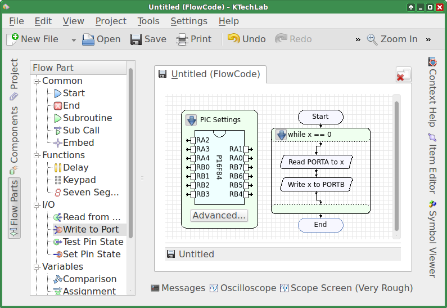
Task: Select the Read from Port icon
Action: [x=58, y=217]
